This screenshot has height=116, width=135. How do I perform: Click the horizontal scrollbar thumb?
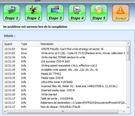(x=63, y=112)
